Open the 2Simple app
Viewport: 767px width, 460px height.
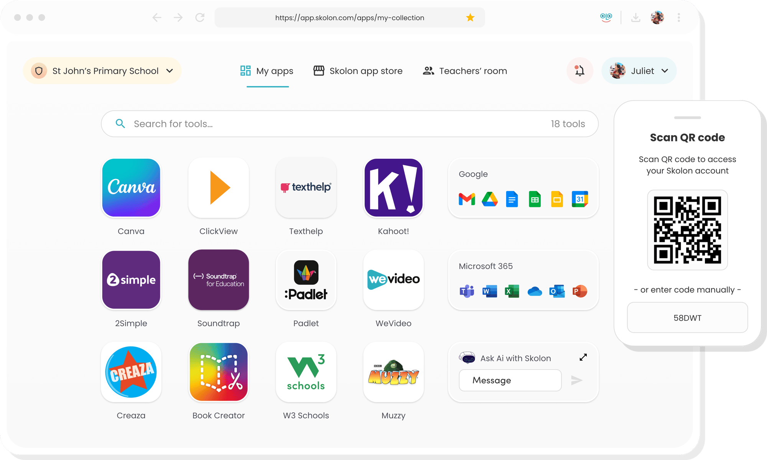(131, 280)
